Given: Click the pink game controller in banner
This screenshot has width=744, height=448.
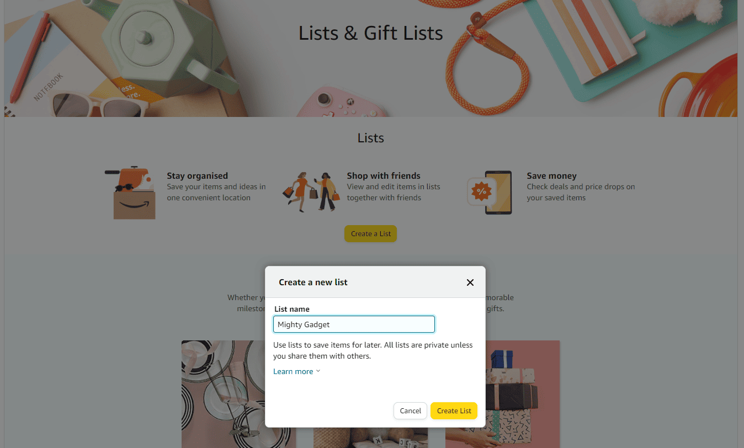Looking at the screenshot, I should (x=341, y=102).
